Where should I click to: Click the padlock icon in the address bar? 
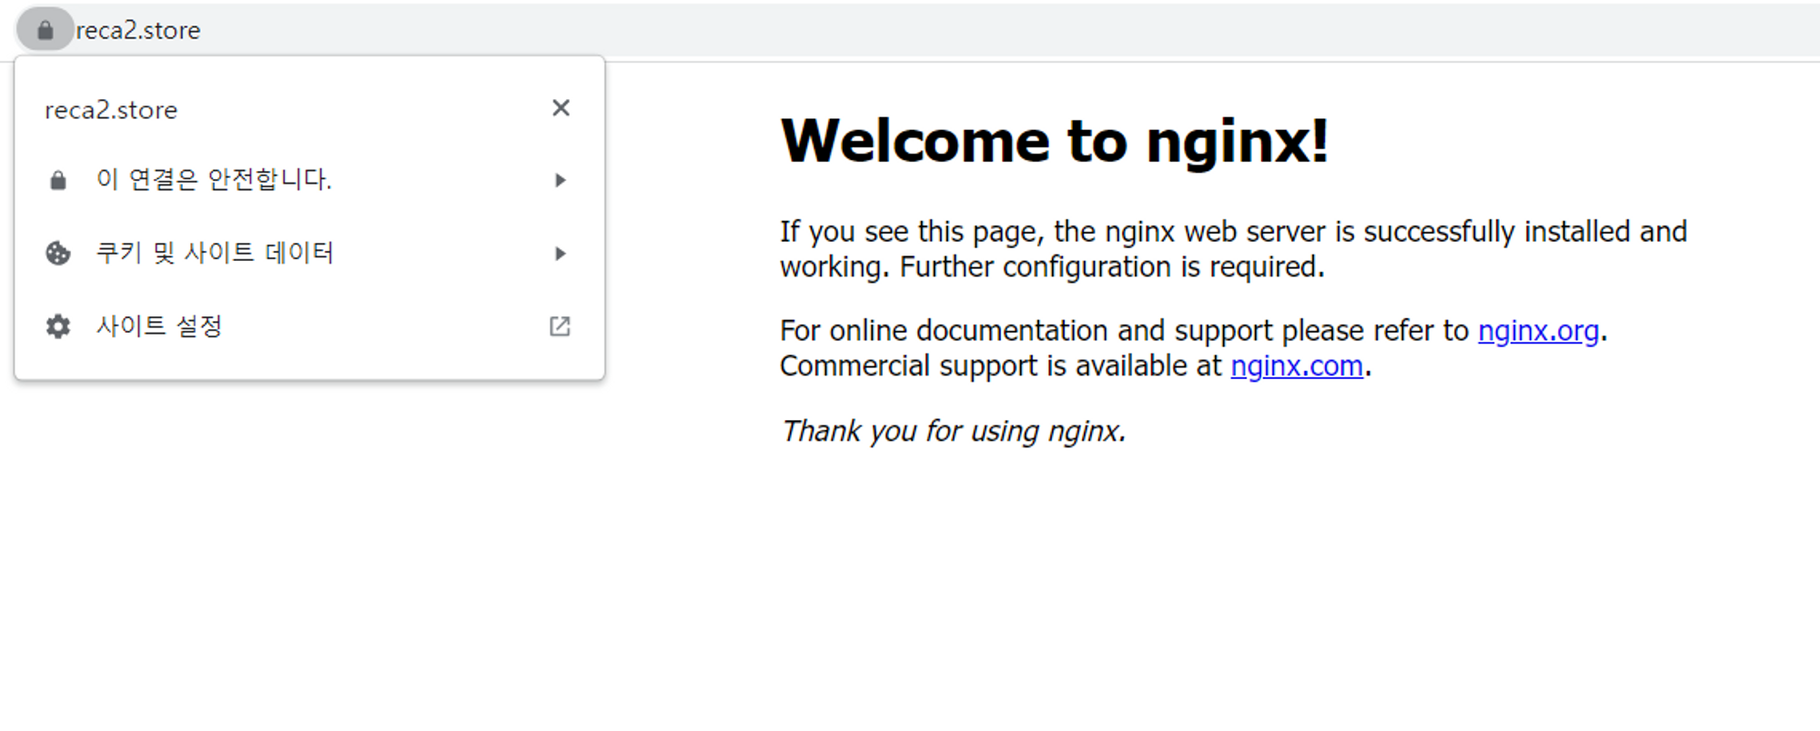45,30
